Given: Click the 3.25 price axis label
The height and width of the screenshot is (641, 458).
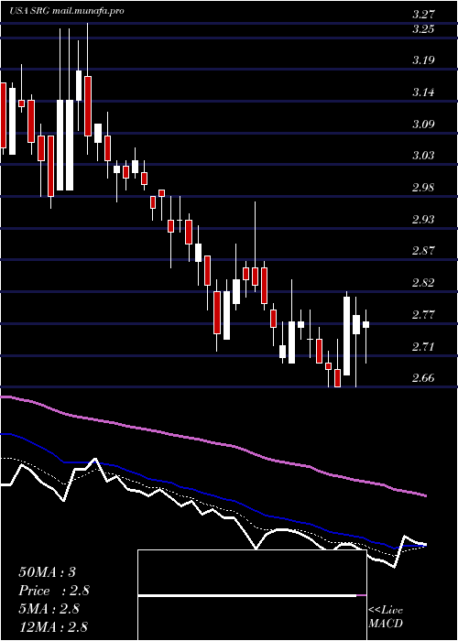Looking at the screenshot, I should tap(423, 29).
